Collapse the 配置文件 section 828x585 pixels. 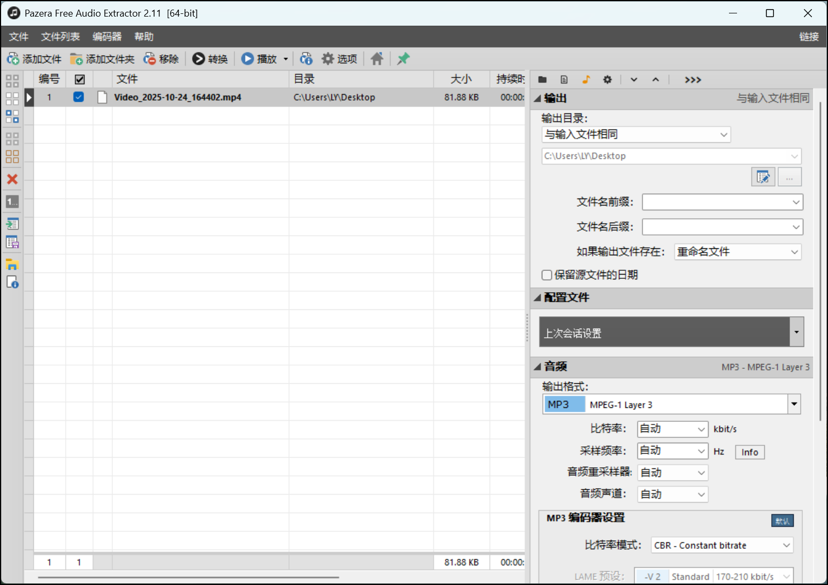[537, 298]
